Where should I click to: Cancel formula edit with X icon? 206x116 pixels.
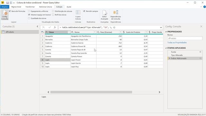(x=43, y=27)
